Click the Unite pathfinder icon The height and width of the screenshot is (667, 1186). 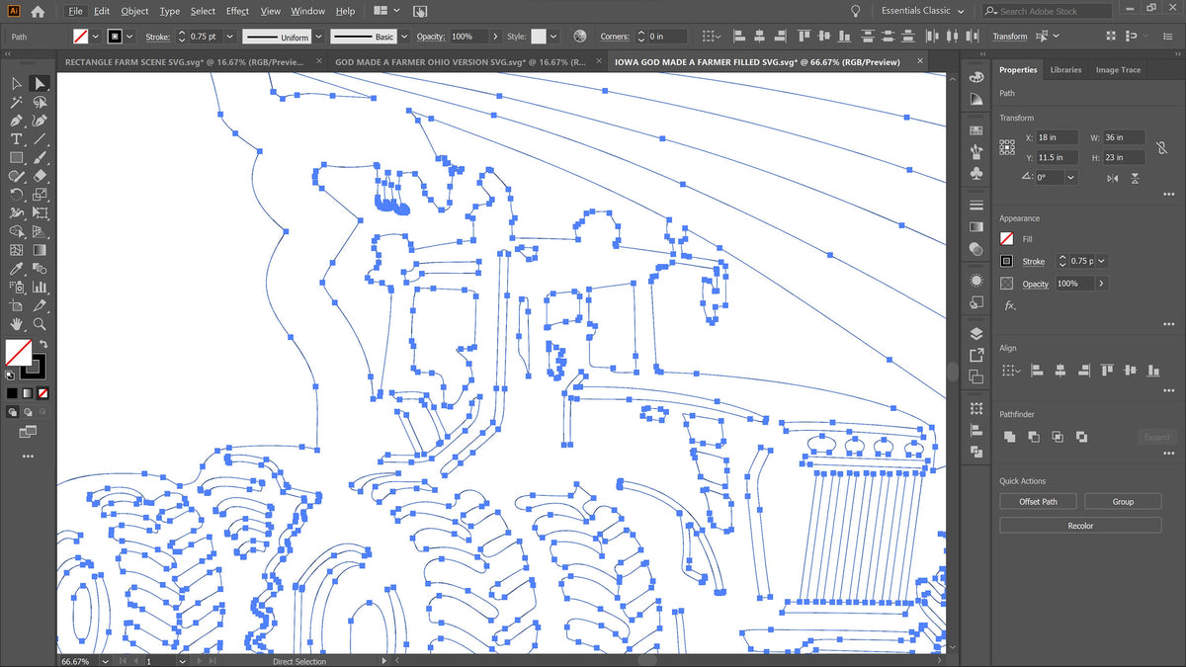pos(1010,437)
